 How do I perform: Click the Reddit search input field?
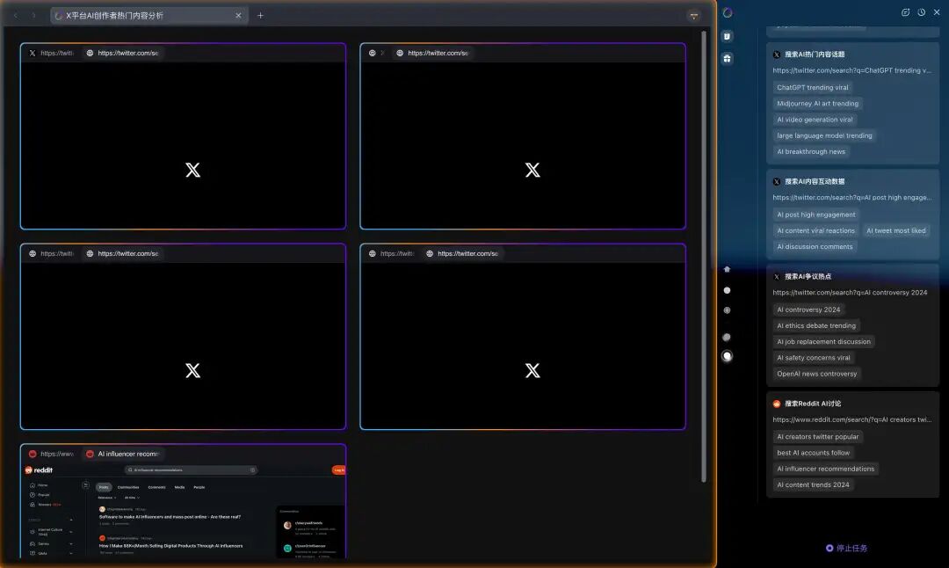[191, 470]
